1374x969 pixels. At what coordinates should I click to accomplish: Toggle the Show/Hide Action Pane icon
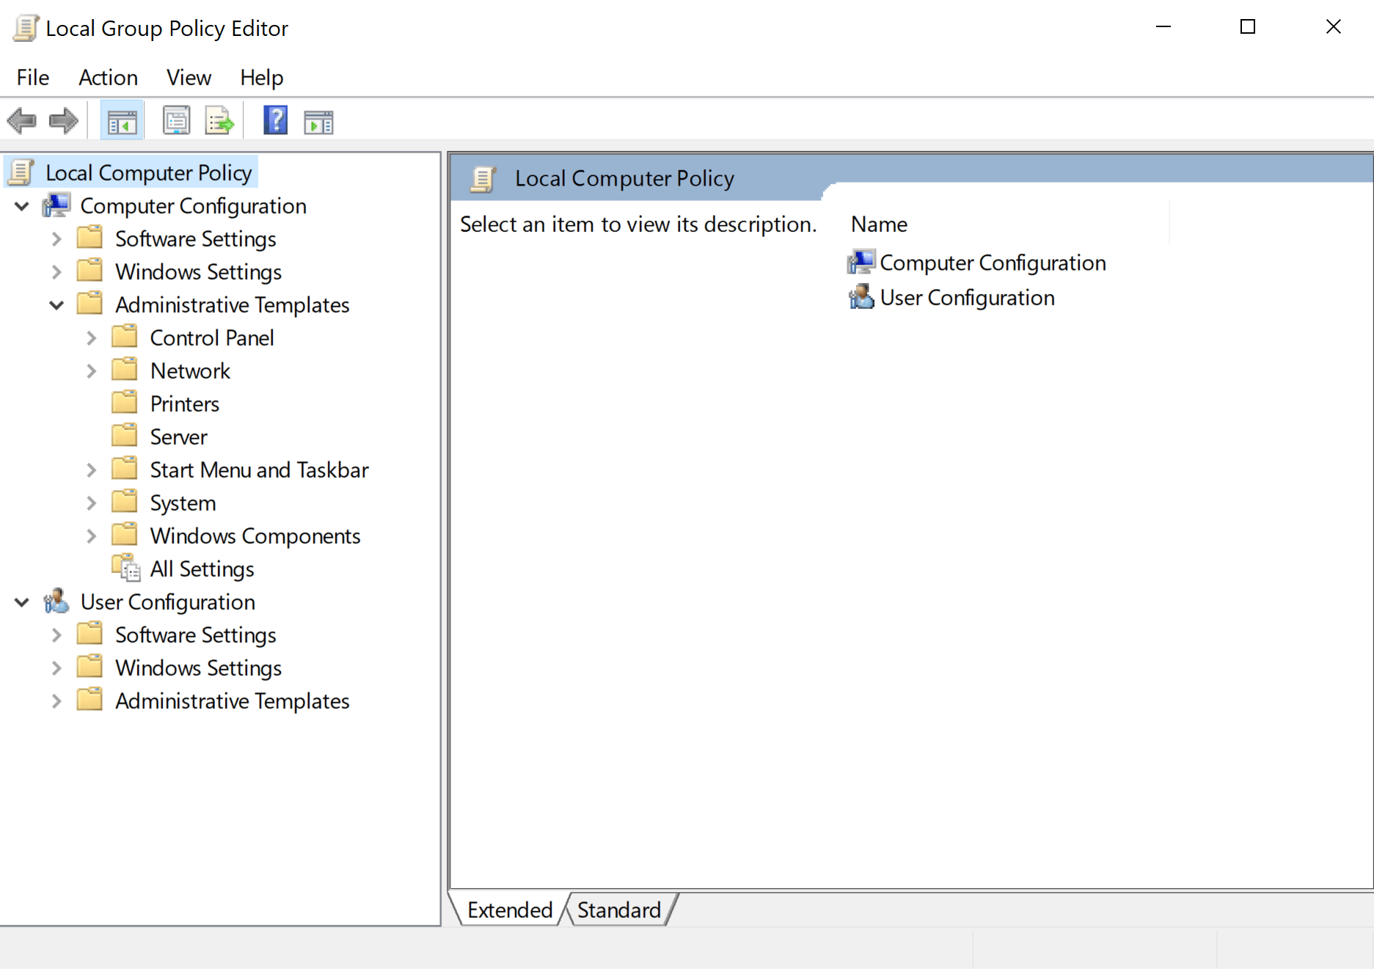pos(318,120)
